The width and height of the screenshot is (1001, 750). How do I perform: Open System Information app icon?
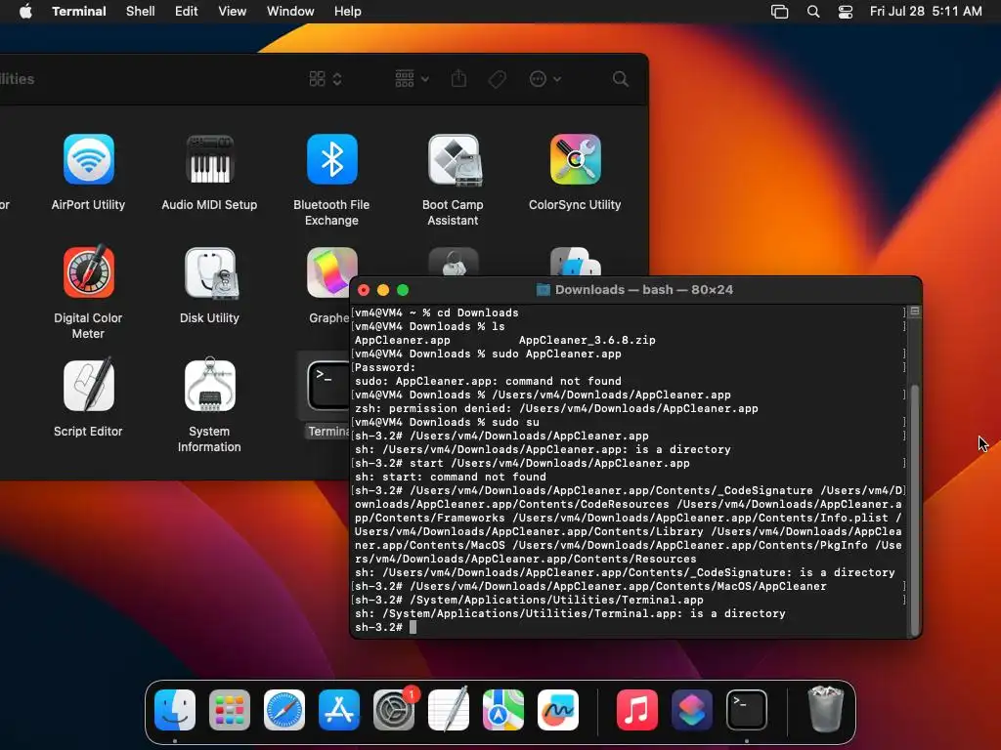(209, 385)
